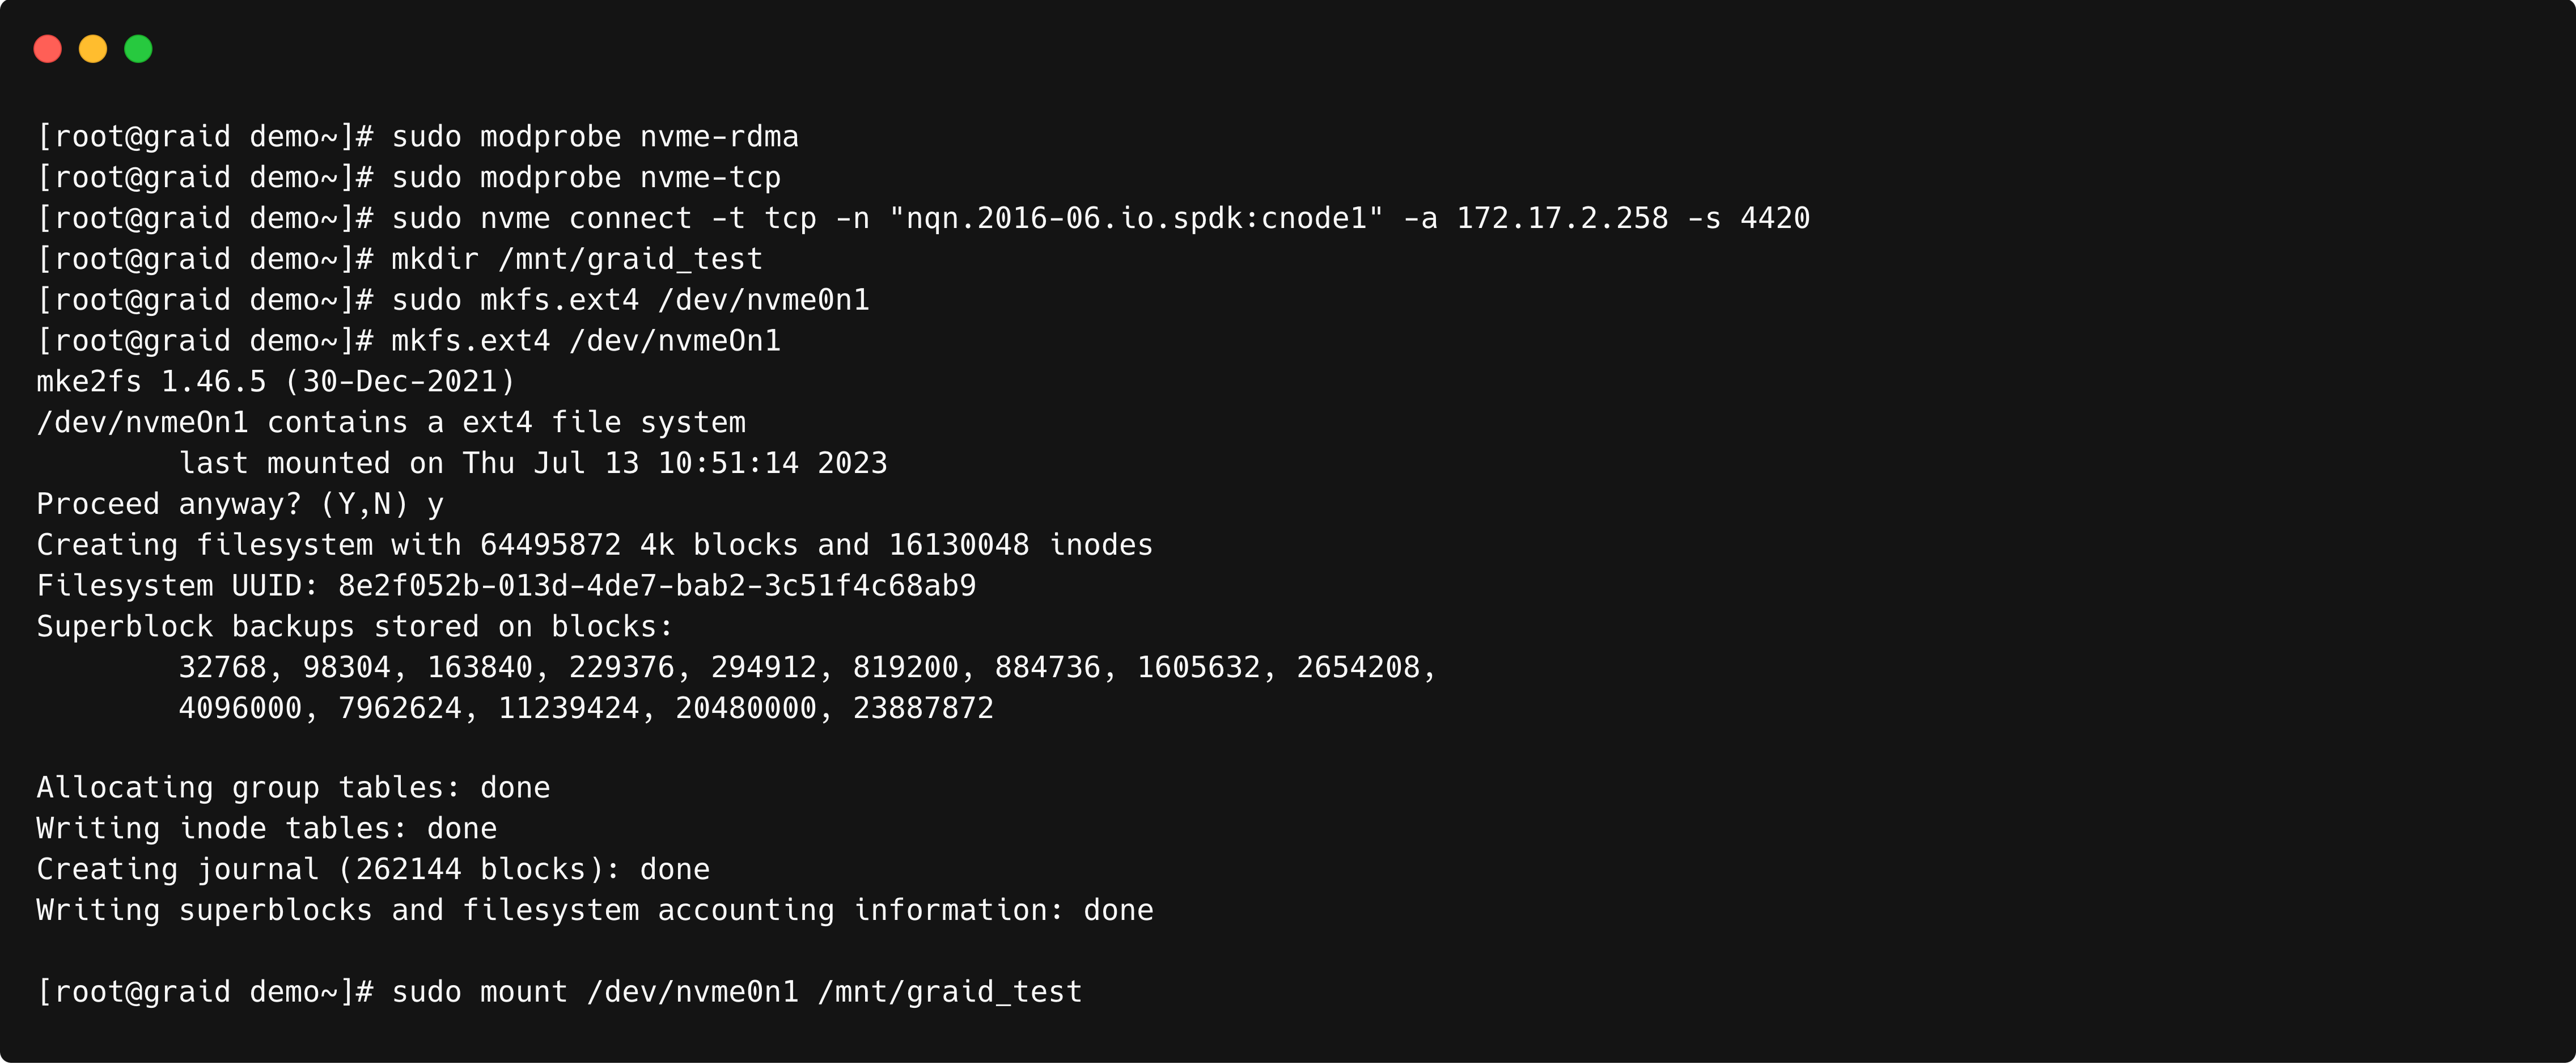Click the "mkdir /mnt/graid_test" command
This screenshot has width=2576, height=1064.
pos(576,260)
